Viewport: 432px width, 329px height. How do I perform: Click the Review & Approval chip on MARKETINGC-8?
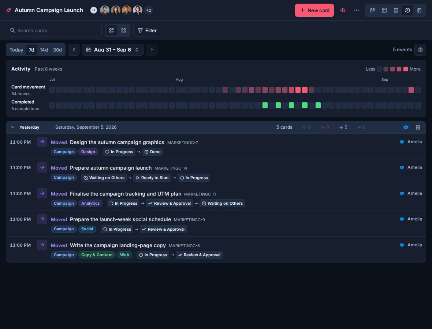click(x=199, y=255)
